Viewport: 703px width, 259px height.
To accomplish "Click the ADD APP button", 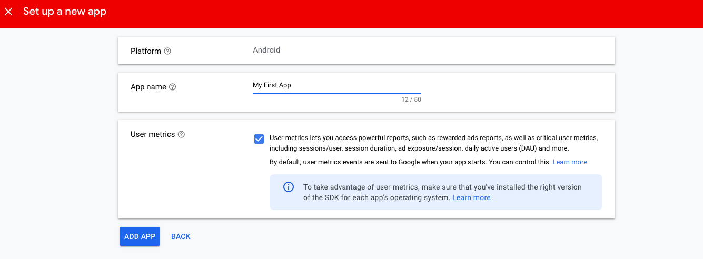I will tap(140, 236).
